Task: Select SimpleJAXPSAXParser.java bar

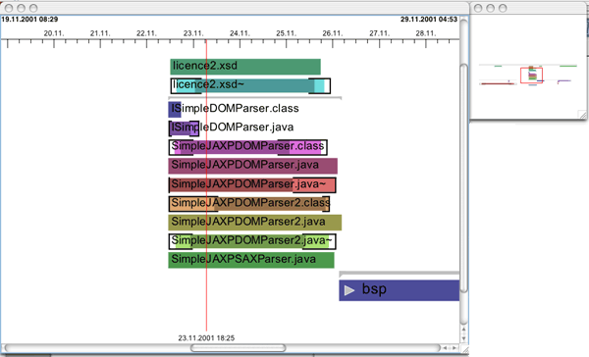Action: [x=251, y=260]
